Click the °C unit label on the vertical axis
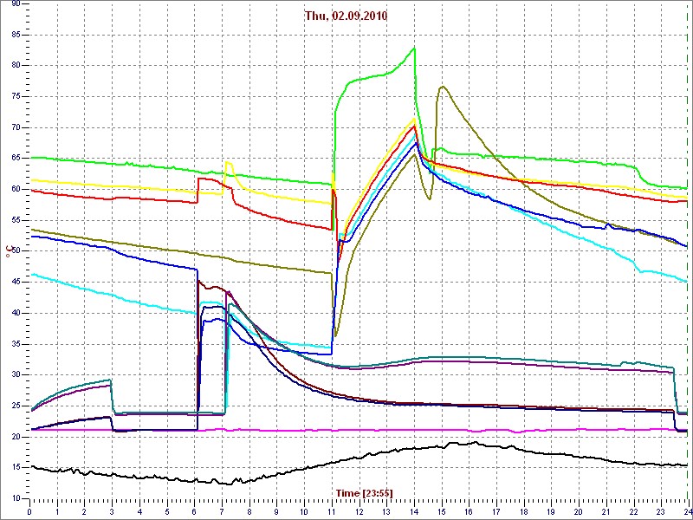 (9, 251)
